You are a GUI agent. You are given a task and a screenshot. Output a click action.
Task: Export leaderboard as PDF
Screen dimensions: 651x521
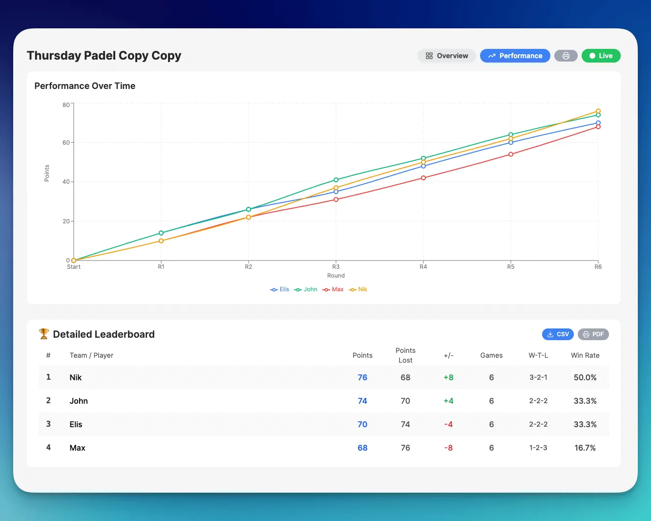593,334
